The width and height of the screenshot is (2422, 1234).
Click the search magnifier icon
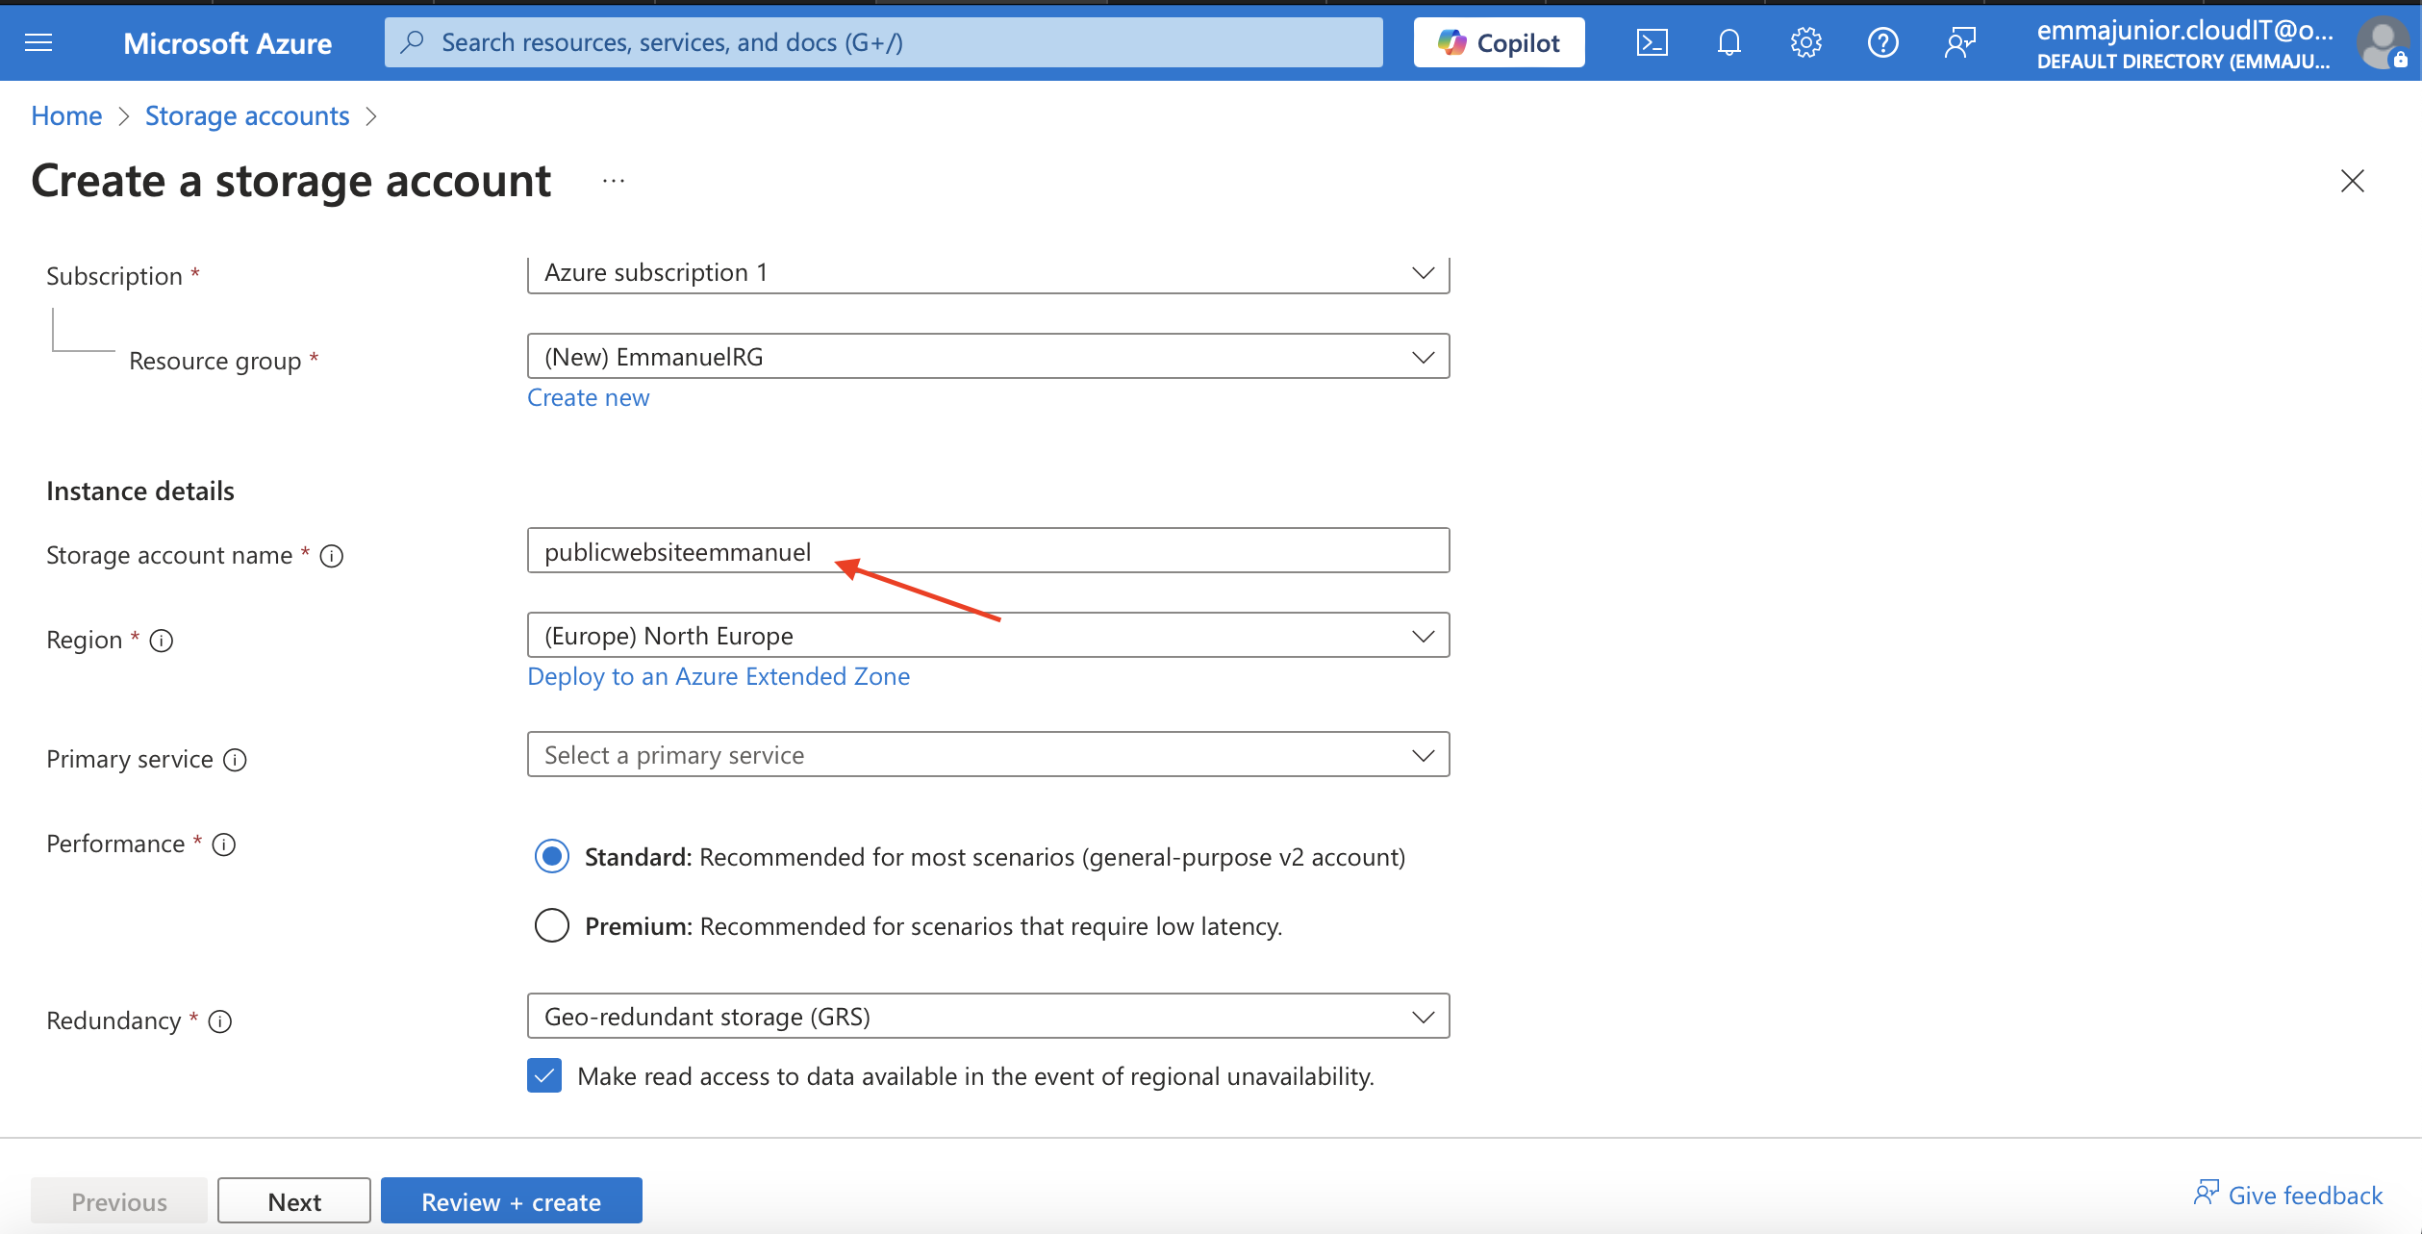(x=412, y=42)
